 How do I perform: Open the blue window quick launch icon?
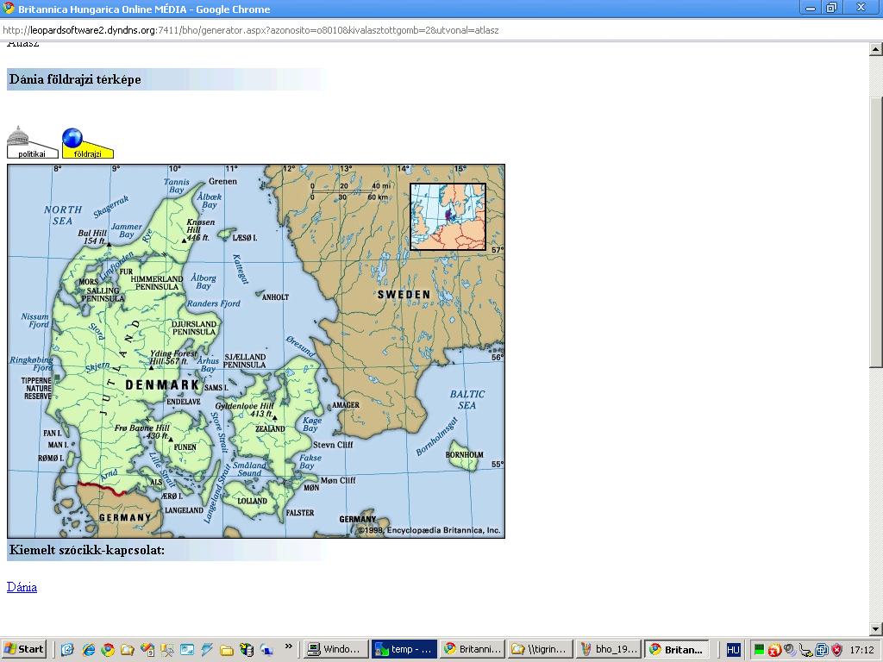187,650
